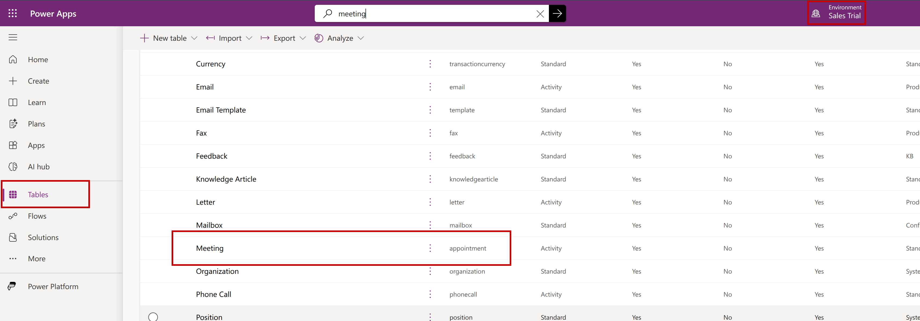This screenshot has width=920, height=321.
Task: Click Import in the toolbar
Action: (x=224, y=38)
